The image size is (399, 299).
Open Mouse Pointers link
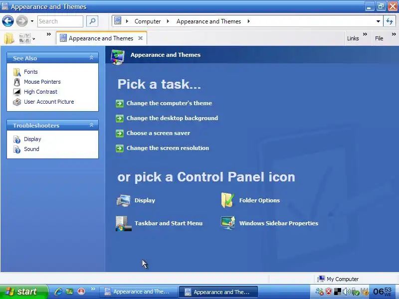tap(42, 82)
